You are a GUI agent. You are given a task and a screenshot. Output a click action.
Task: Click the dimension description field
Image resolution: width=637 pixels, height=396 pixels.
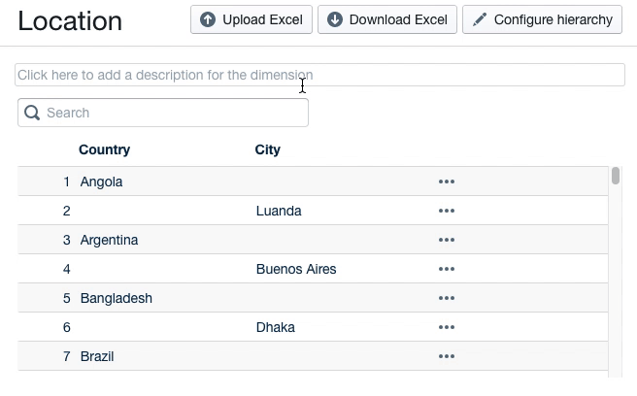319,75
